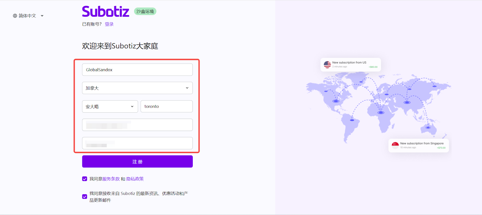Viewport: 482px width, 215px height.
Task: Click the green 沙盒环境 sandbox badge
Action: (145, 11)
